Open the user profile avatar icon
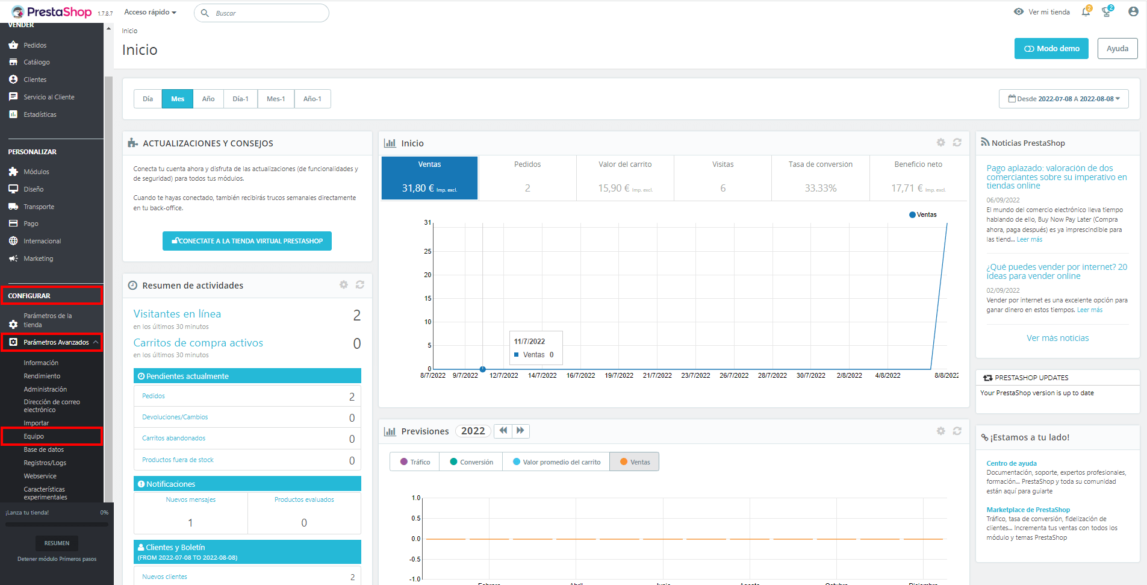Viewport: 1147px width, 585px height. point(1133,11)
